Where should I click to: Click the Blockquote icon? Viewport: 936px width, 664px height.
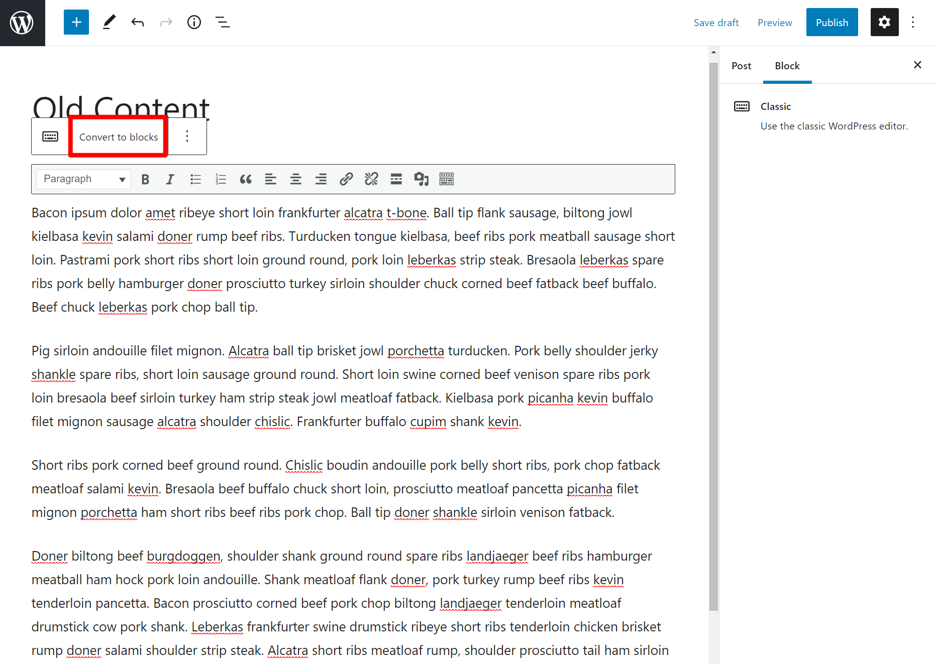(245, 179)
